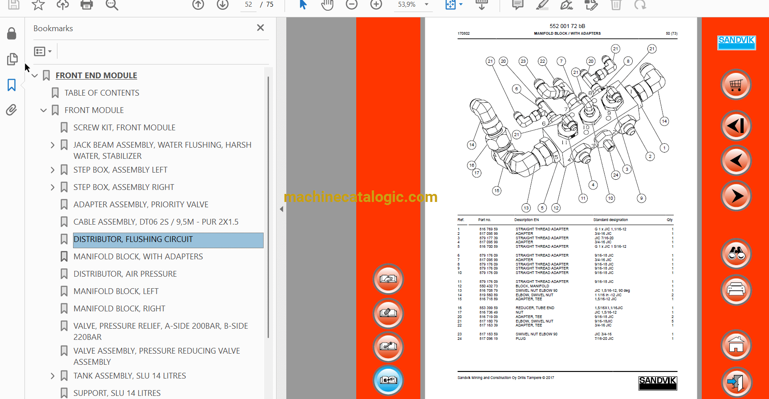The image size is (769, 399).
Task: Click the upload to cloud icon
Action: (x=63, y=5)
